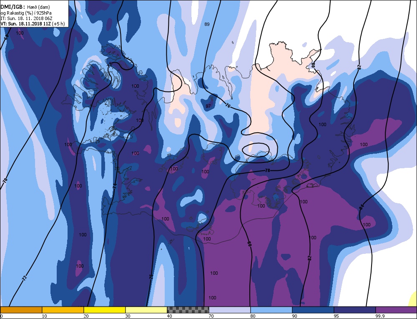Viewport: 417px width, 319px height.
Task: Click the orange 10–20 legend swatch
Action: coord(63,310)
